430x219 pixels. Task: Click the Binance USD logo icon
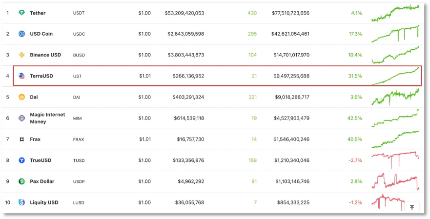(x=21, y=55)
